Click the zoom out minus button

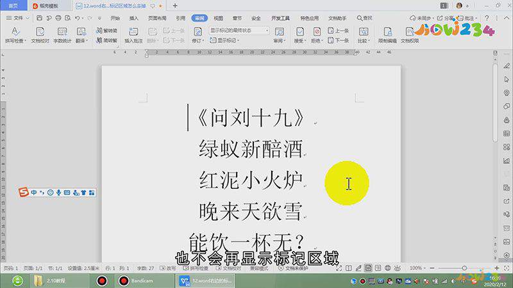coord(432,268)
